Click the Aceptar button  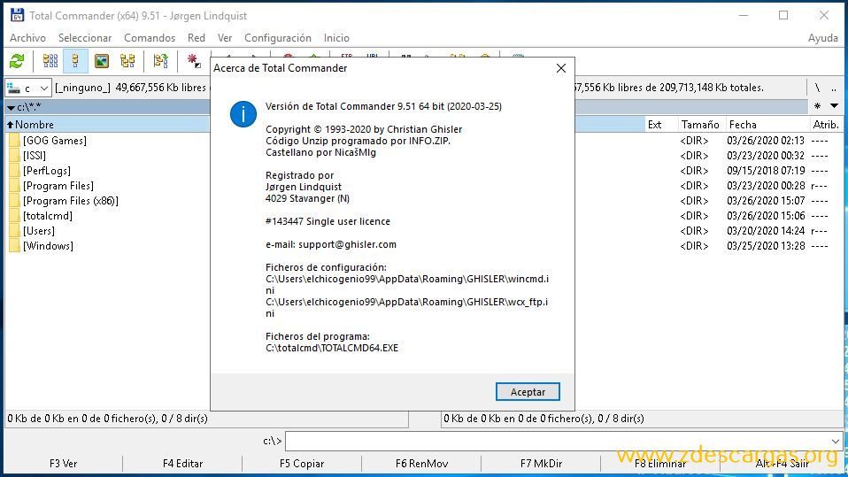[x=528, y=392]
